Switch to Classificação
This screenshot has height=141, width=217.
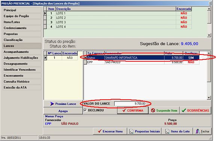[x=22, y=40]
